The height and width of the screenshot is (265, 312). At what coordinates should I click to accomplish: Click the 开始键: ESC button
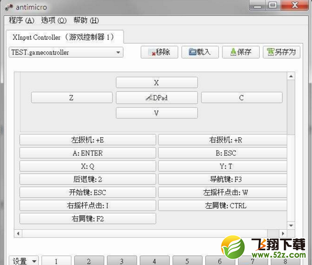tap(87, 193)
